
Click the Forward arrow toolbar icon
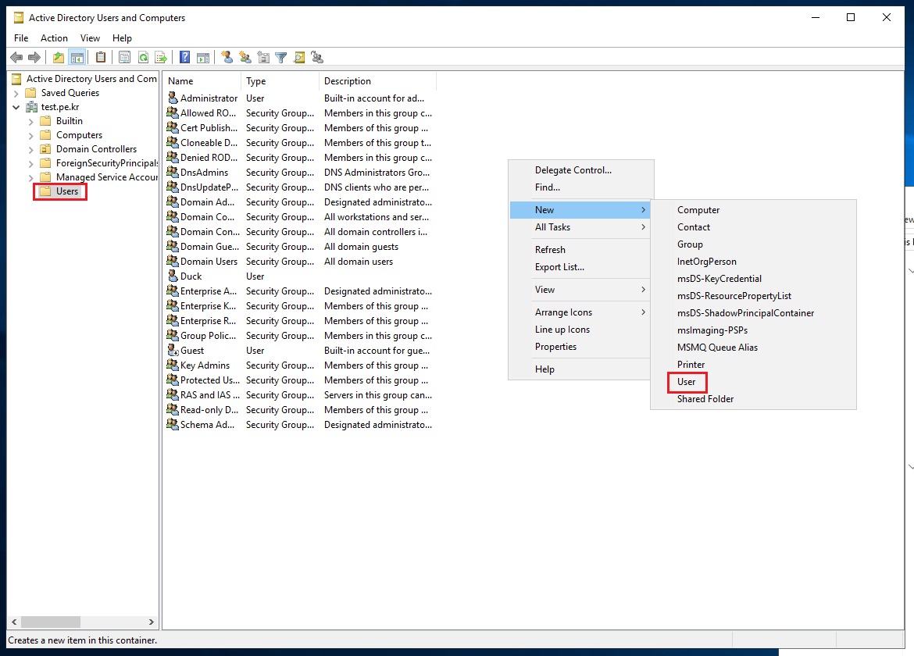pyautogui.click(x=34, y=57)
